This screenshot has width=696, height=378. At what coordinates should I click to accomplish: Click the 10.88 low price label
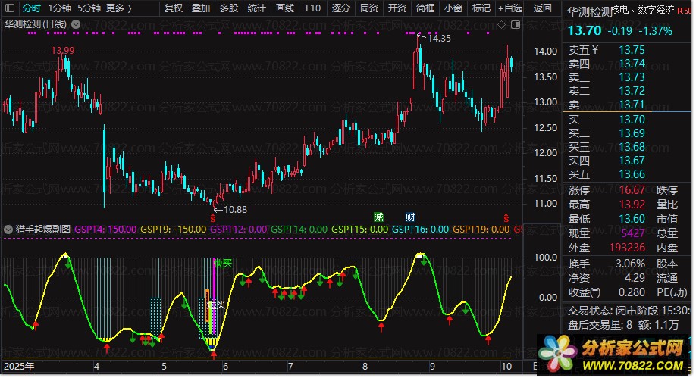pos(235,209)
